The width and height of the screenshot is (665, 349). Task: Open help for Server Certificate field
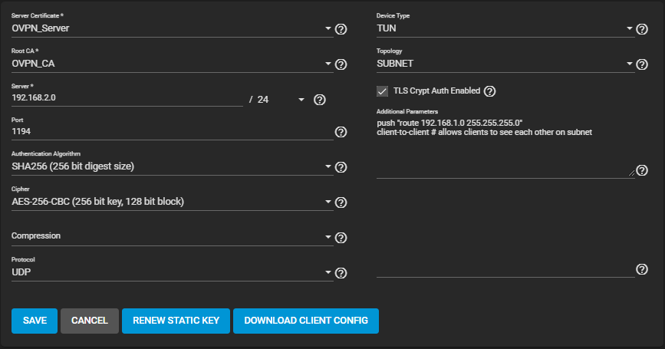point(341,29)
